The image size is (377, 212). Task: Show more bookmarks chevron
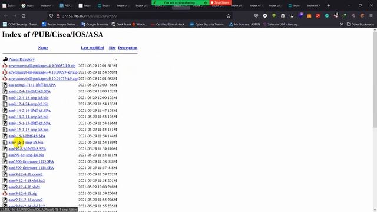342,24
